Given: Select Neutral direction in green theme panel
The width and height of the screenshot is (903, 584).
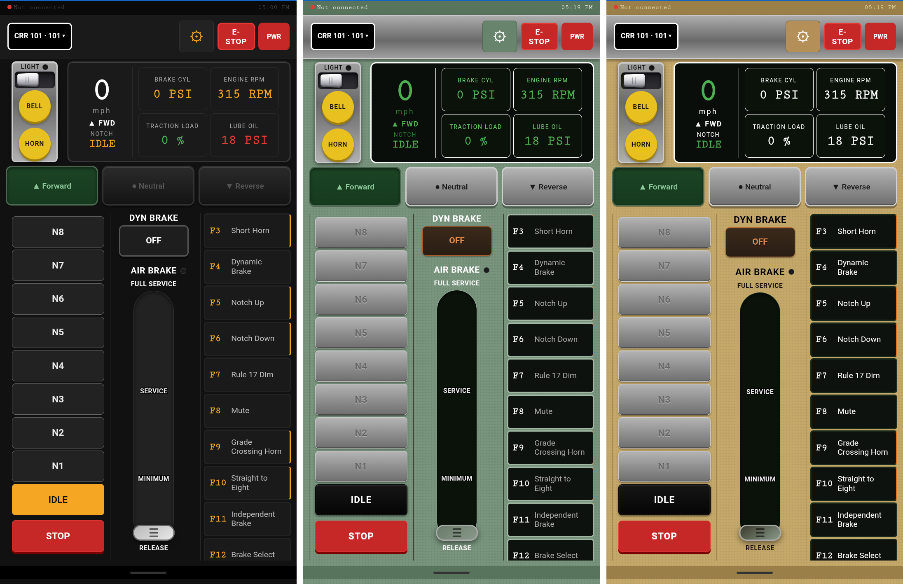Looking at the screenshot, I should tap(451, 187).
